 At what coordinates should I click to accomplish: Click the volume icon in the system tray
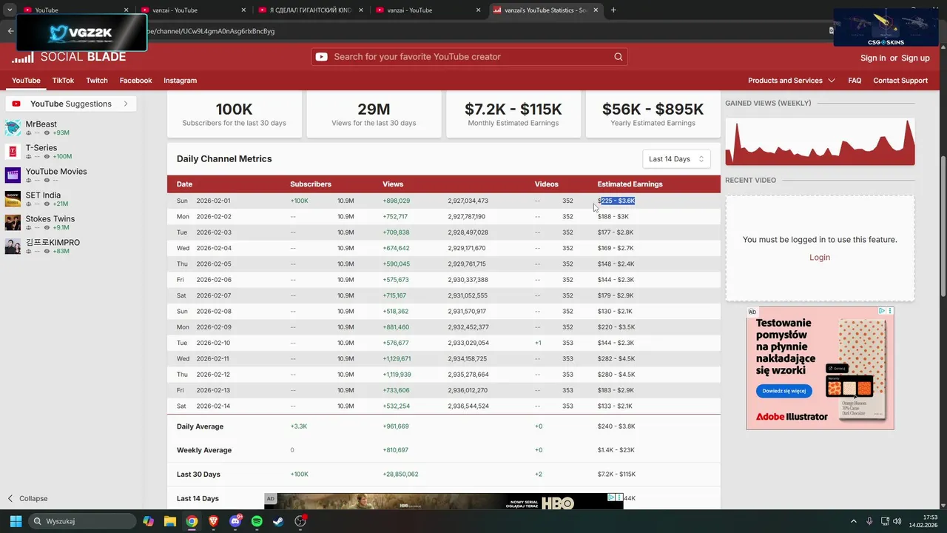coord(897,521)
